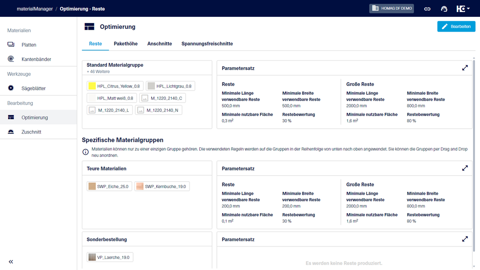Switch to the Pakethöhe tab

(126, 44)
